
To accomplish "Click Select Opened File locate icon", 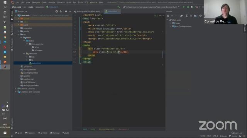I will click(57, 11).
